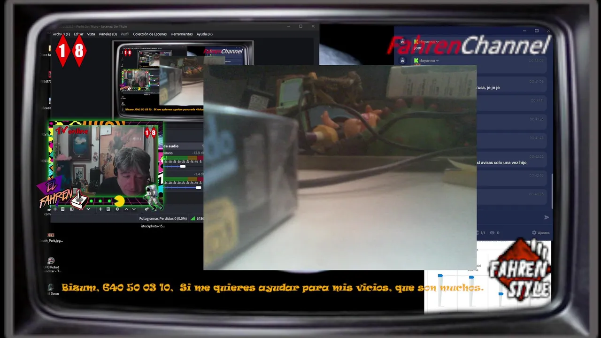Open Ajustes in the chat window
This screenshot has width=601, height=338.
pos(540,233)
